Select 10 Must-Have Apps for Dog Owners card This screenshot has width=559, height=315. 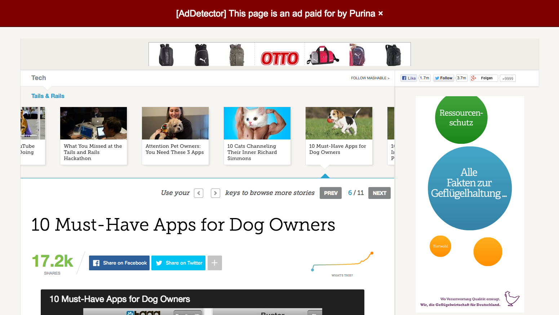[x=339, y=136]
